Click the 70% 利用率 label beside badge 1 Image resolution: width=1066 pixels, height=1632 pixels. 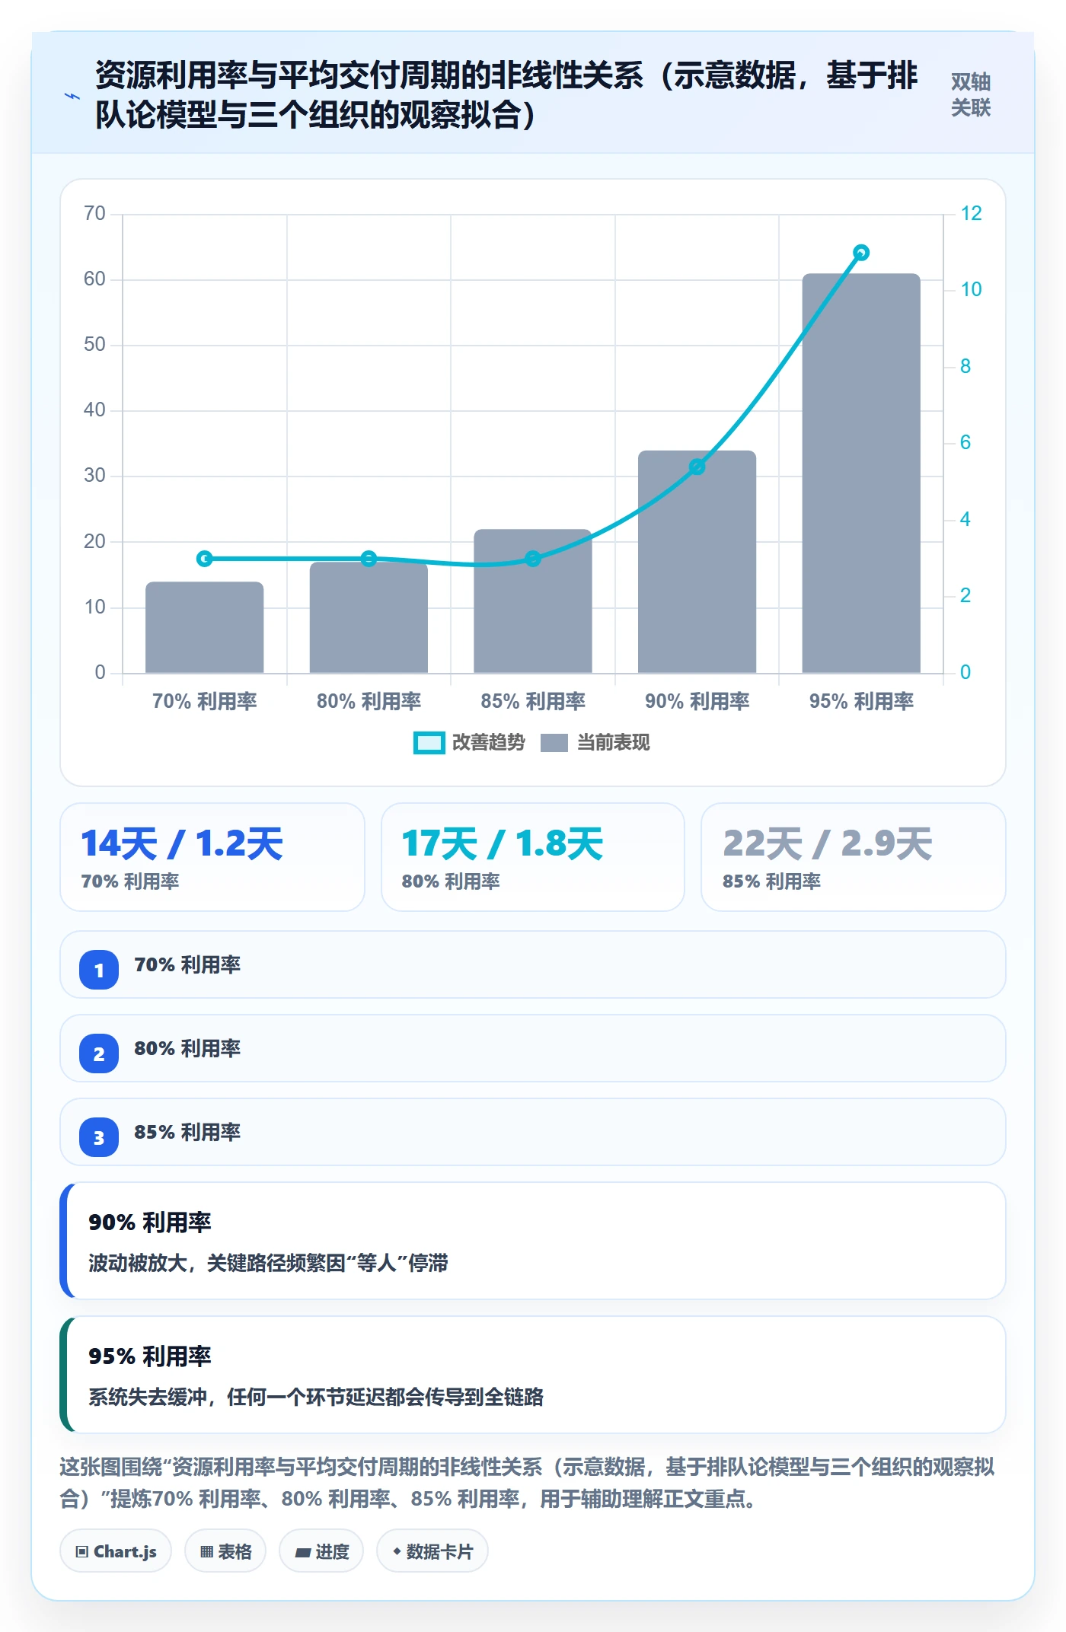(x=187, y=965)
